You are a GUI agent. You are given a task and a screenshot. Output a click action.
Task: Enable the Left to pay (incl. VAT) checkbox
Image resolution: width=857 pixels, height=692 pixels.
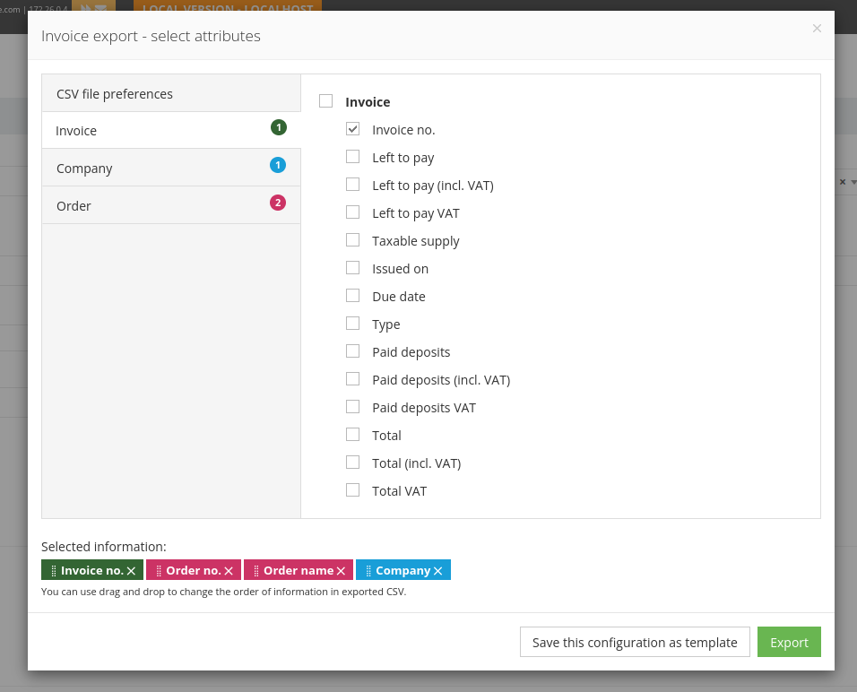[x=352, y=184]
